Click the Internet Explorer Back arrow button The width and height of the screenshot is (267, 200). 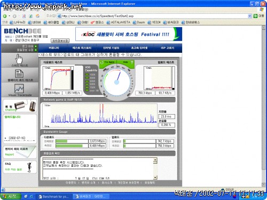click(x=5, y=16)
